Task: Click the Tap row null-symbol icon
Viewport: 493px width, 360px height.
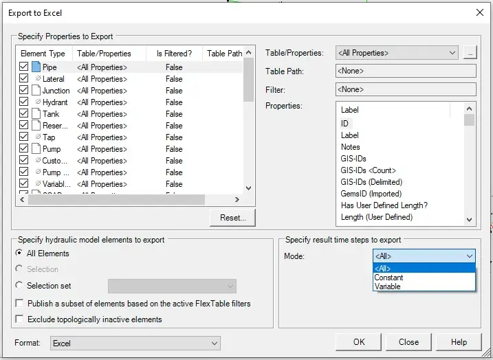Action: click(38, 137)
